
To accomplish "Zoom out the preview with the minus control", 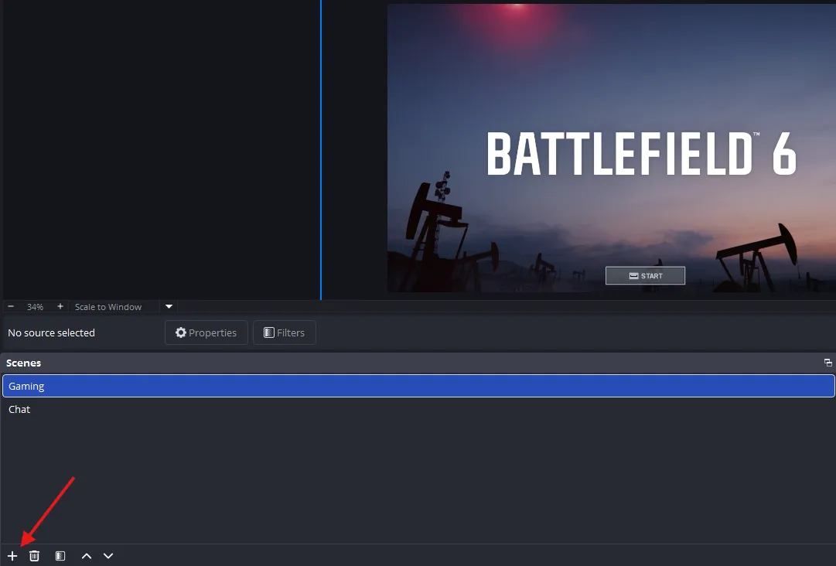I will click(x=10, y=306).
